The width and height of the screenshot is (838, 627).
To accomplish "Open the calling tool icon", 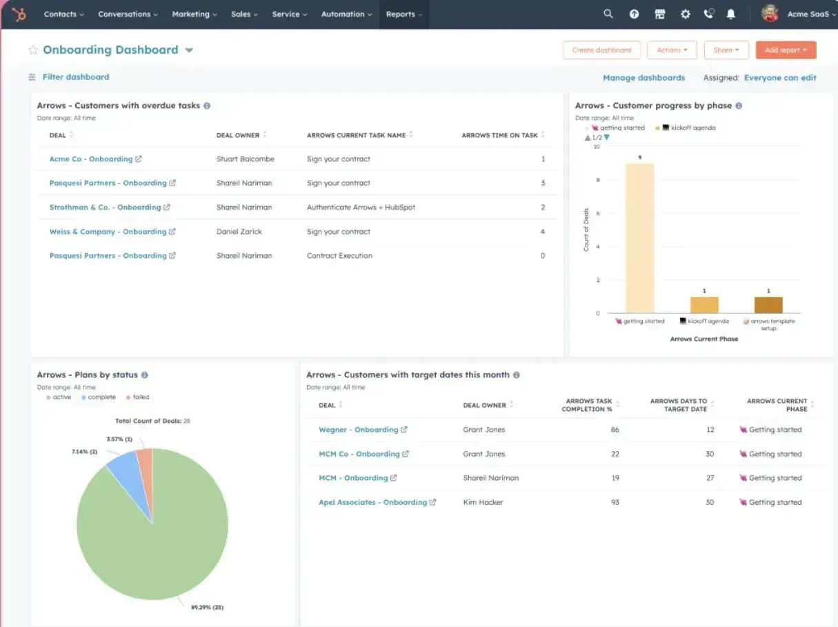I will click(x=709, y=14).
